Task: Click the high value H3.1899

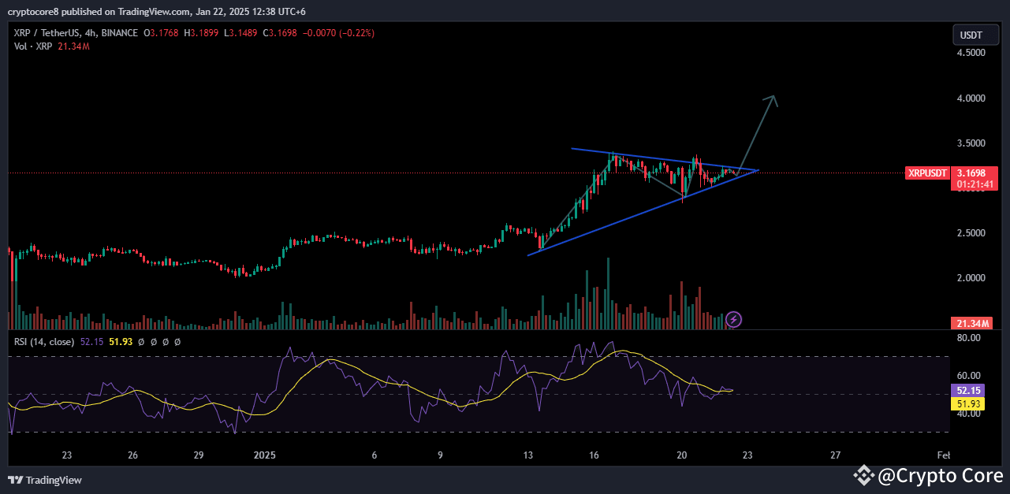Action: coord(203,33)
